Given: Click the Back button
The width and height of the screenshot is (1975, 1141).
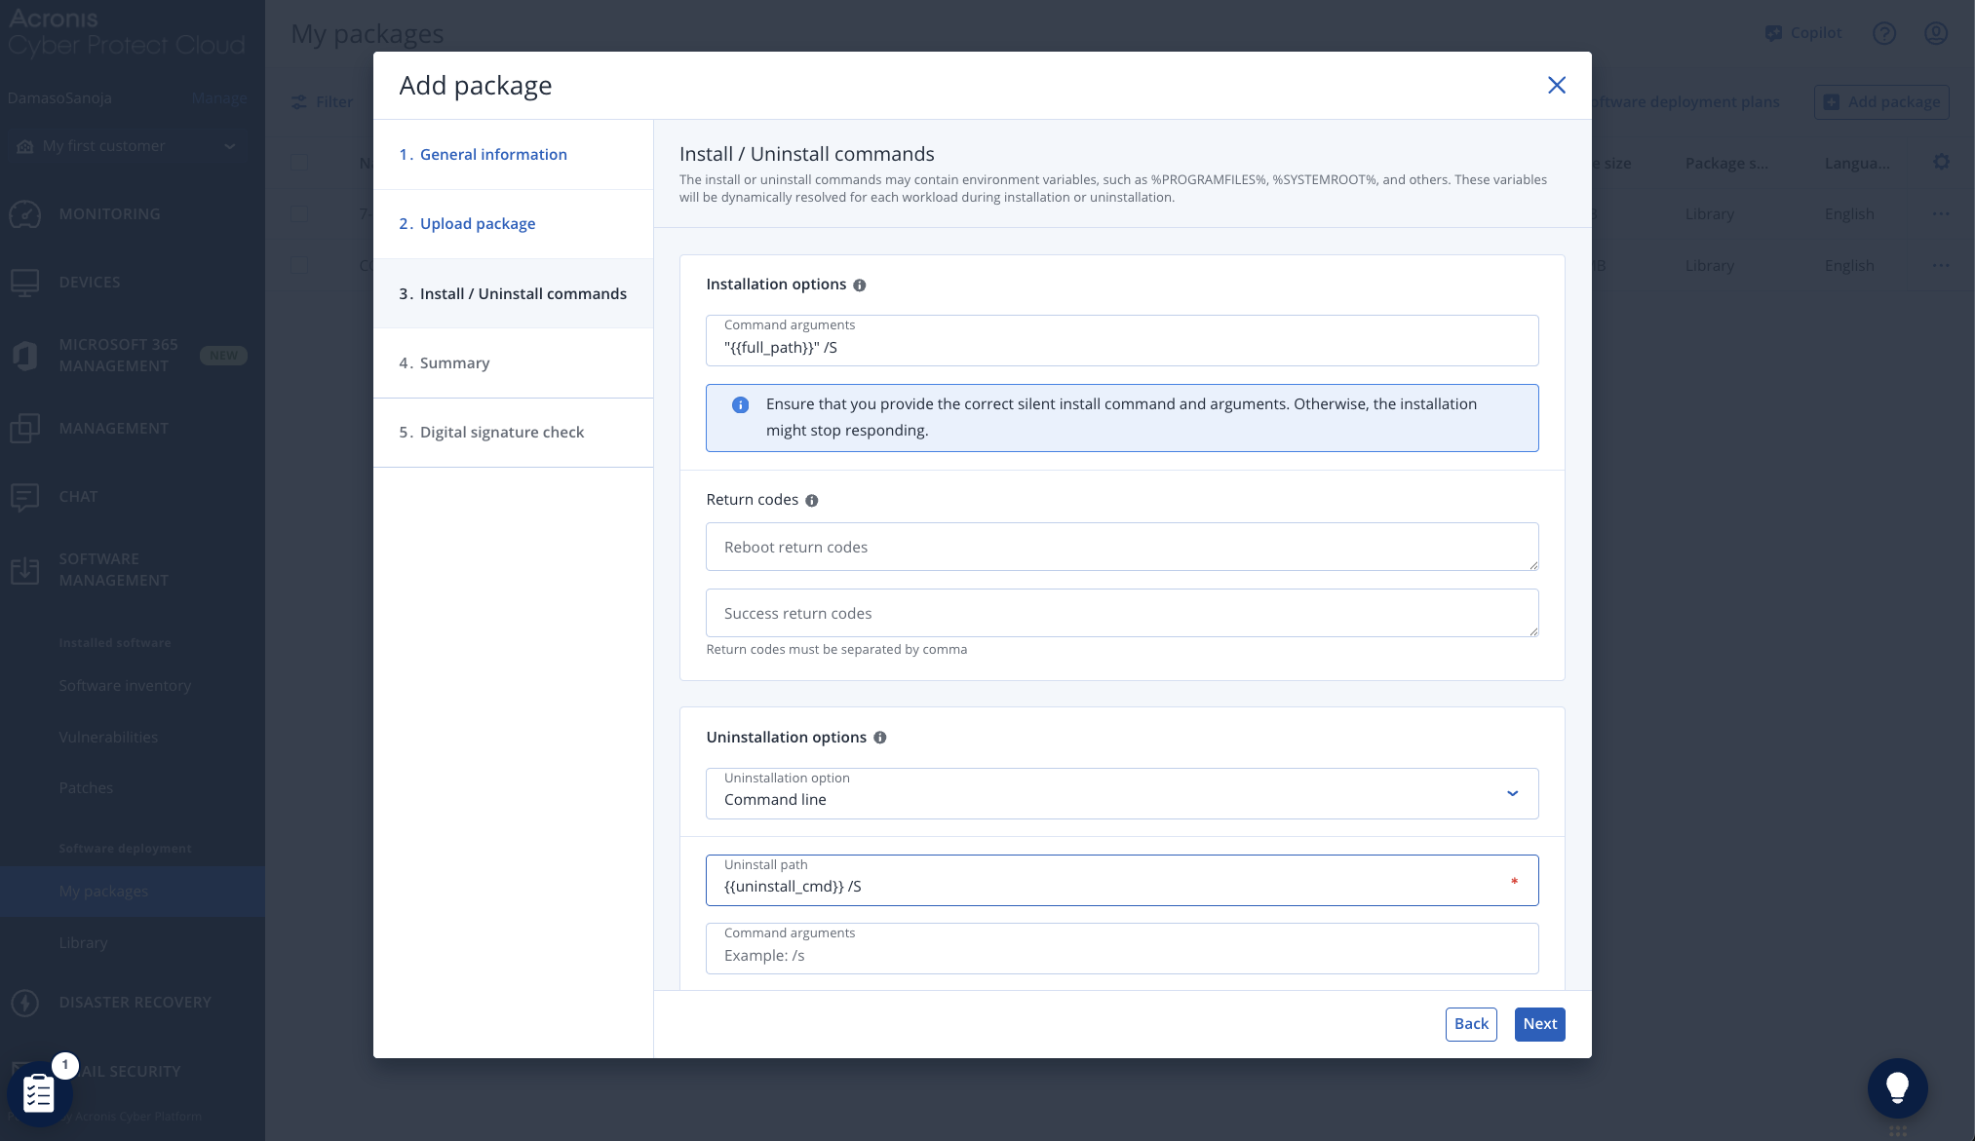Looking at the screenshot, I should pos(1470,1024).
